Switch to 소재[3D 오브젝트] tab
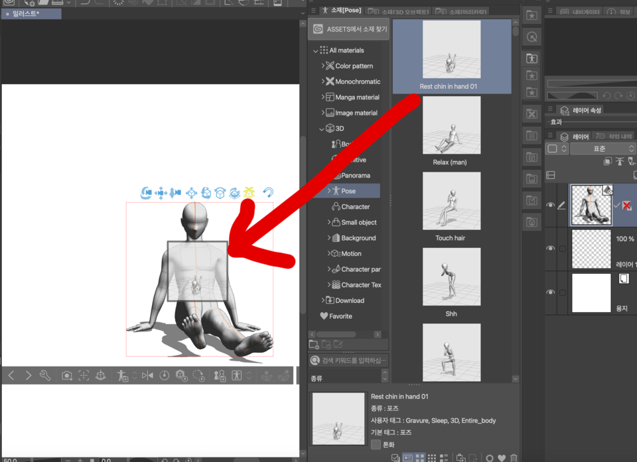 coord(399,11)
